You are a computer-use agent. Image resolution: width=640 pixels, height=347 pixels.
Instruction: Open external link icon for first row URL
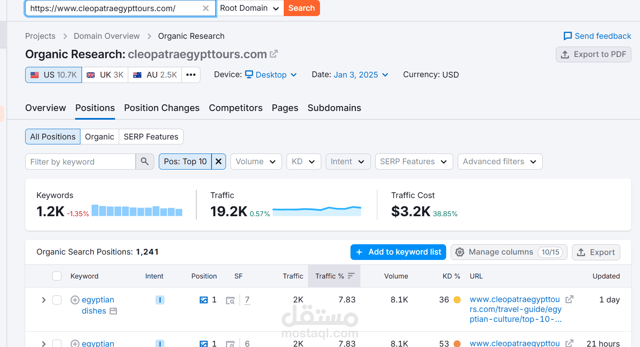[569, 299]
